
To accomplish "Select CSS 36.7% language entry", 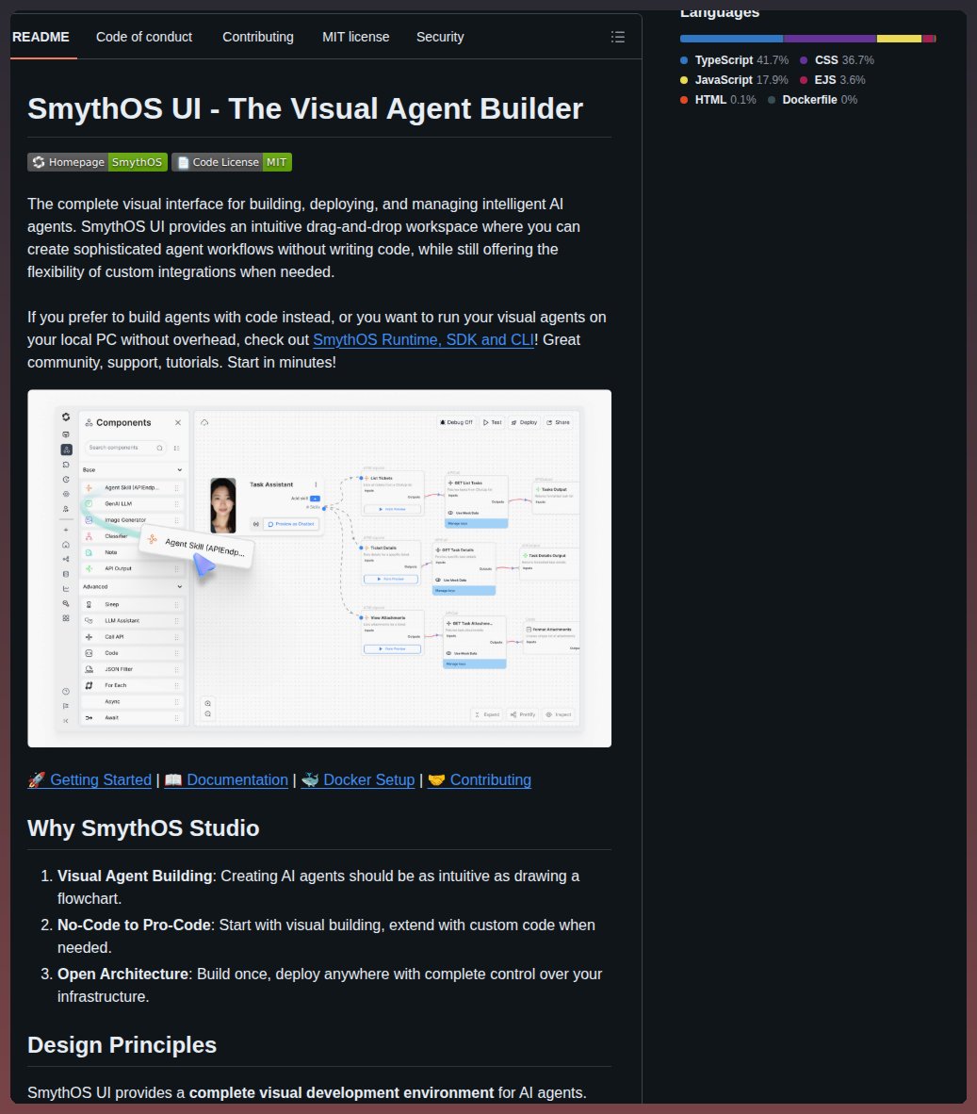I will tap(838, 60).
